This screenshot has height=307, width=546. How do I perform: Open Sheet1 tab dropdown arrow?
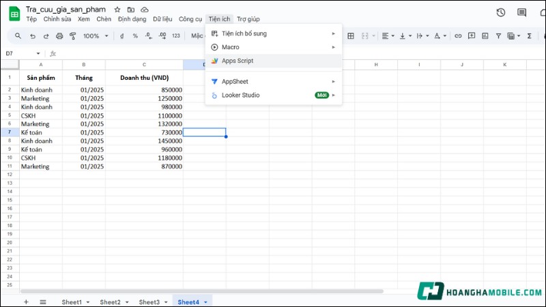click(x=88, y=302)
